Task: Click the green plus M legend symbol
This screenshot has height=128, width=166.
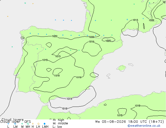Action: [x=22, y=124]
